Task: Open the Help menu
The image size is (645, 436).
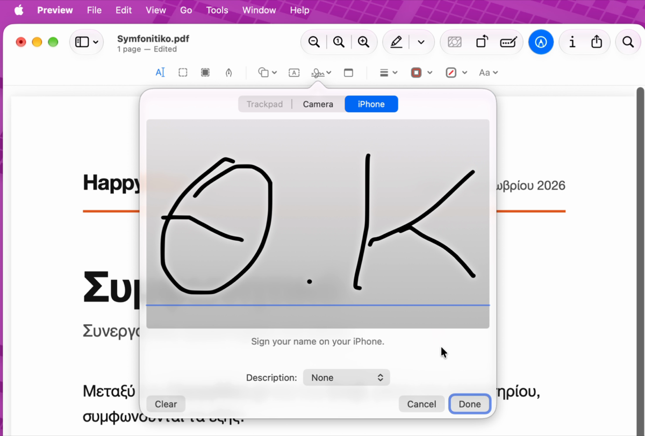Action: [299, 10]
